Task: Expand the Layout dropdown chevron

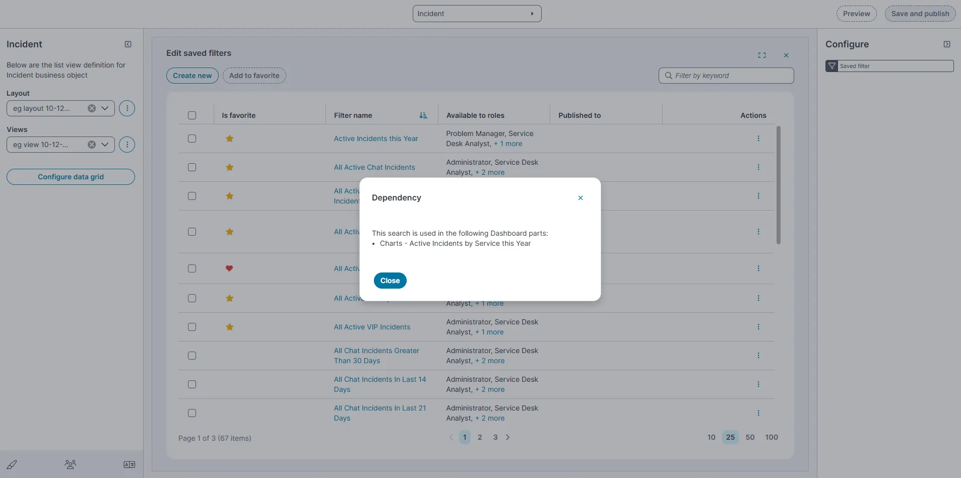Action: (105, 108)
